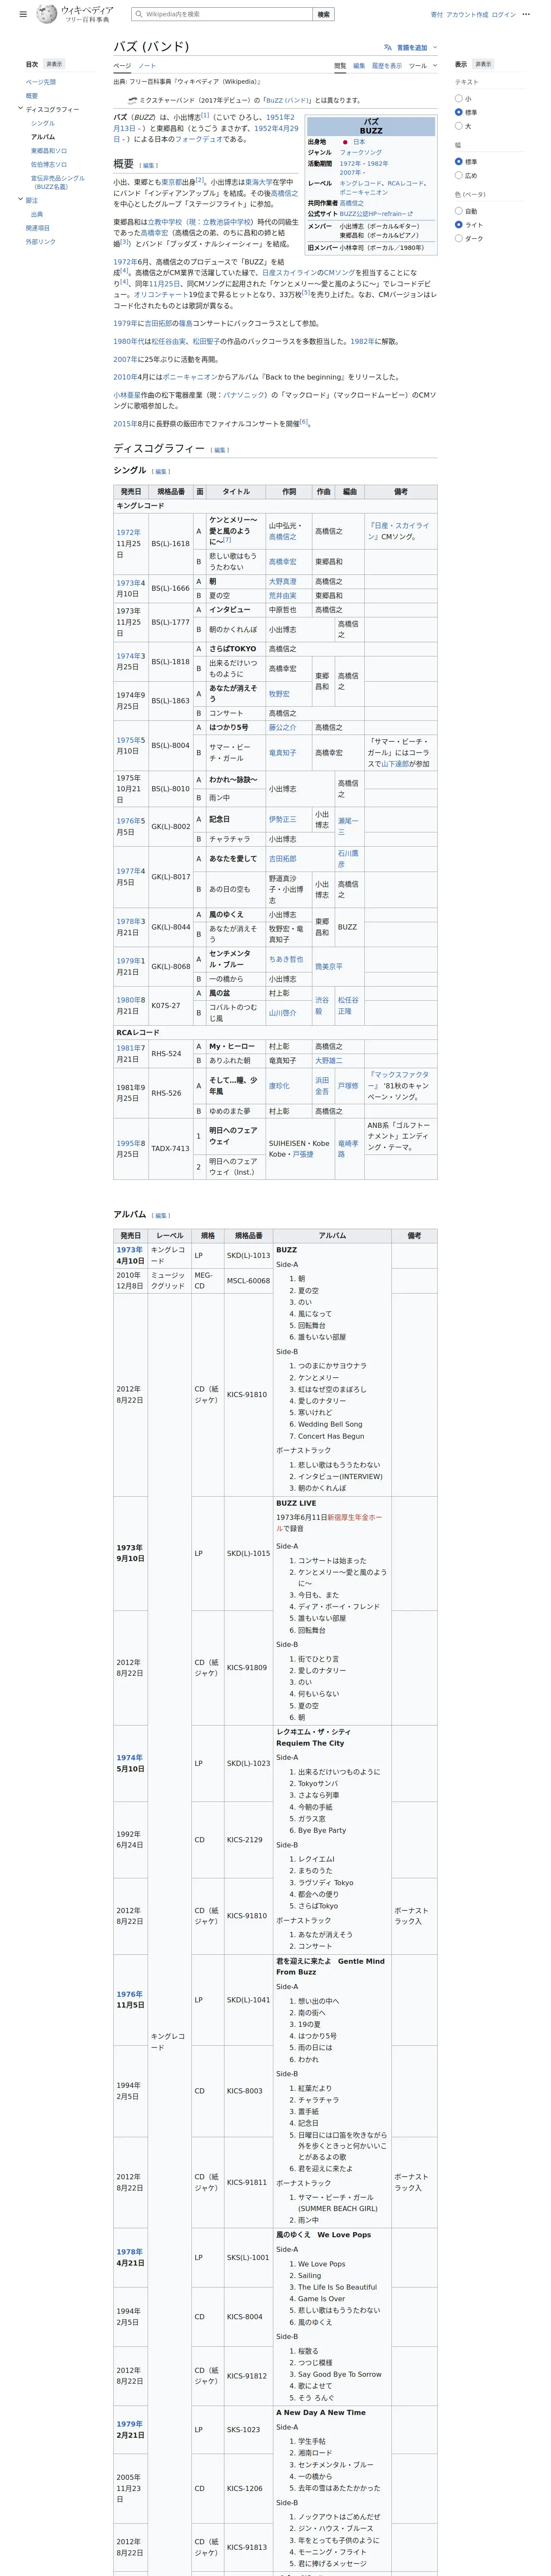Select 標準 width radio
Image resolution: width=551 pixels, height=2576 pixels.
(x=459, y=162)
